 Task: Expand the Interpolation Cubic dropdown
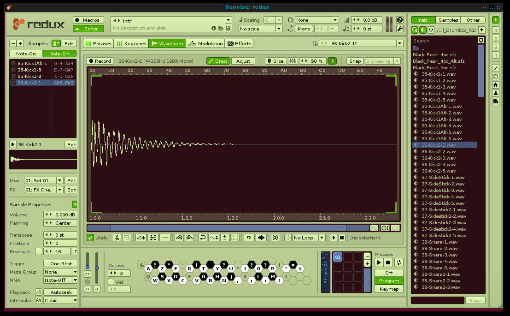point(60,300)
